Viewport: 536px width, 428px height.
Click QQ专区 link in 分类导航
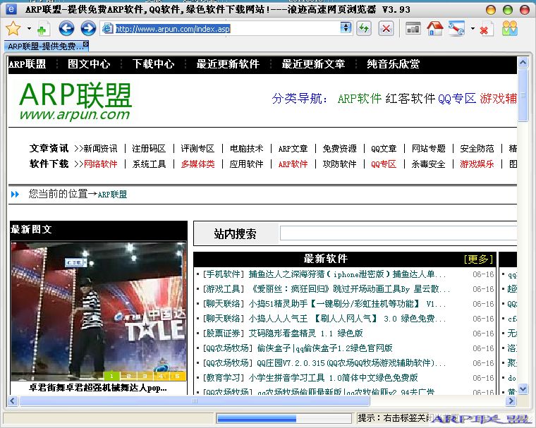click(457, 99)
